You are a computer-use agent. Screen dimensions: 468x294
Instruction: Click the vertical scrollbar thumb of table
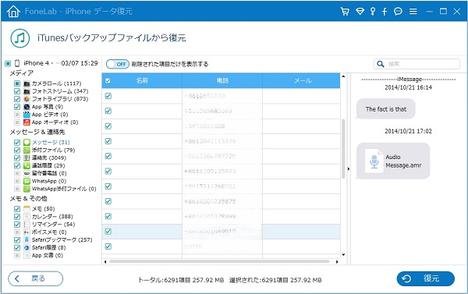(x=343, y=149)
